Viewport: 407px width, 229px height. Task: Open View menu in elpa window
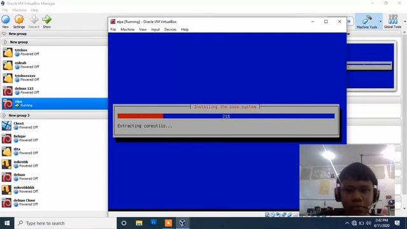tap(142, 30)
